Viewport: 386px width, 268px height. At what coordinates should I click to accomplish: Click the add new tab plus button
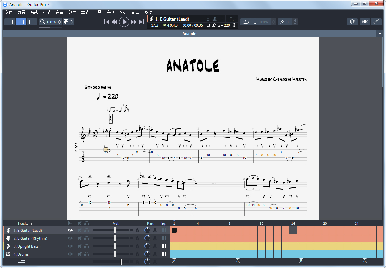(x=380, y=33)
